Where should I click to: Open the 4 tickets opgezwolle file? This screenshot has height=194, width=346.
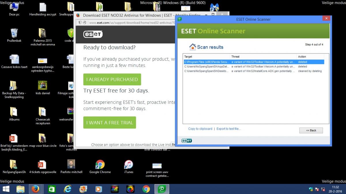43,166
